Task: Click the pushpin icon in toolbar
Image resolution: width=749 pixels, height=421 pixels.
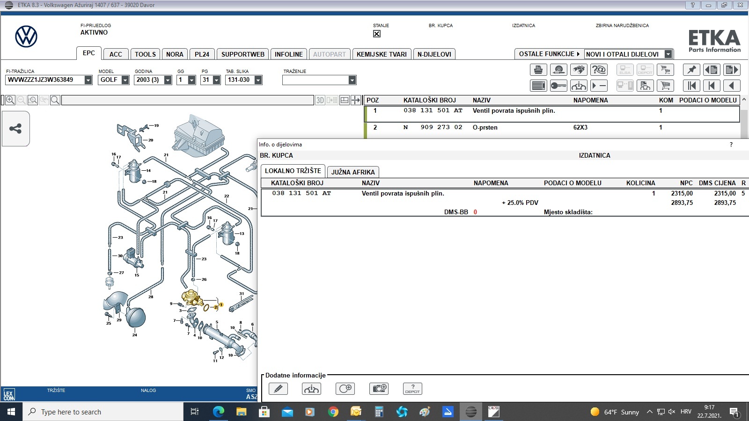Action: pos(691,70)
